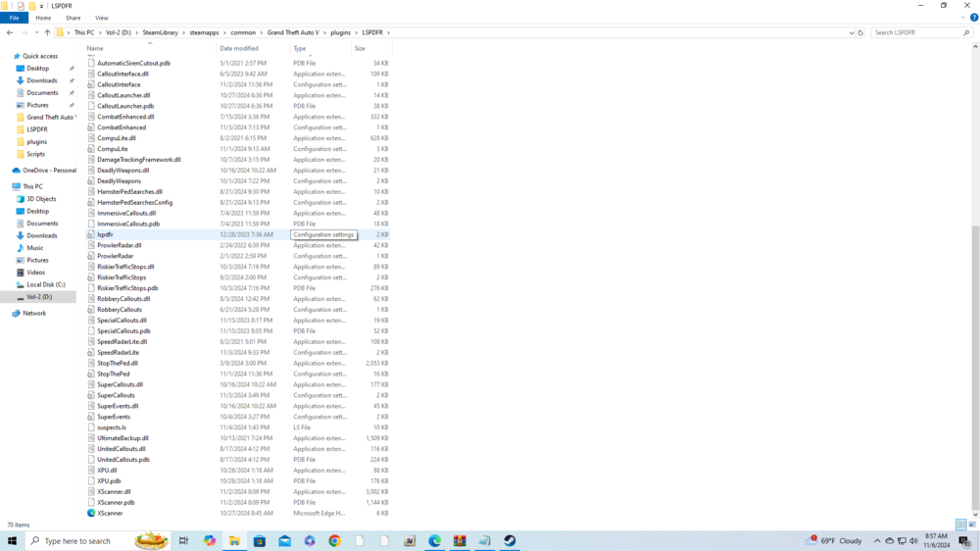Navigate to 'steamapps' breadcrumb
Viewport: 980px width, 551px height.
[x=205, y=32]
